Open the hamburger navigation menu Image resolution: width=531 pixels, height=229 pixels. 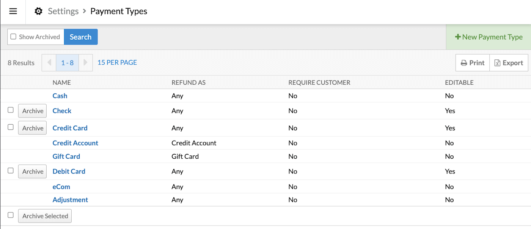click(x=13, y=11)
